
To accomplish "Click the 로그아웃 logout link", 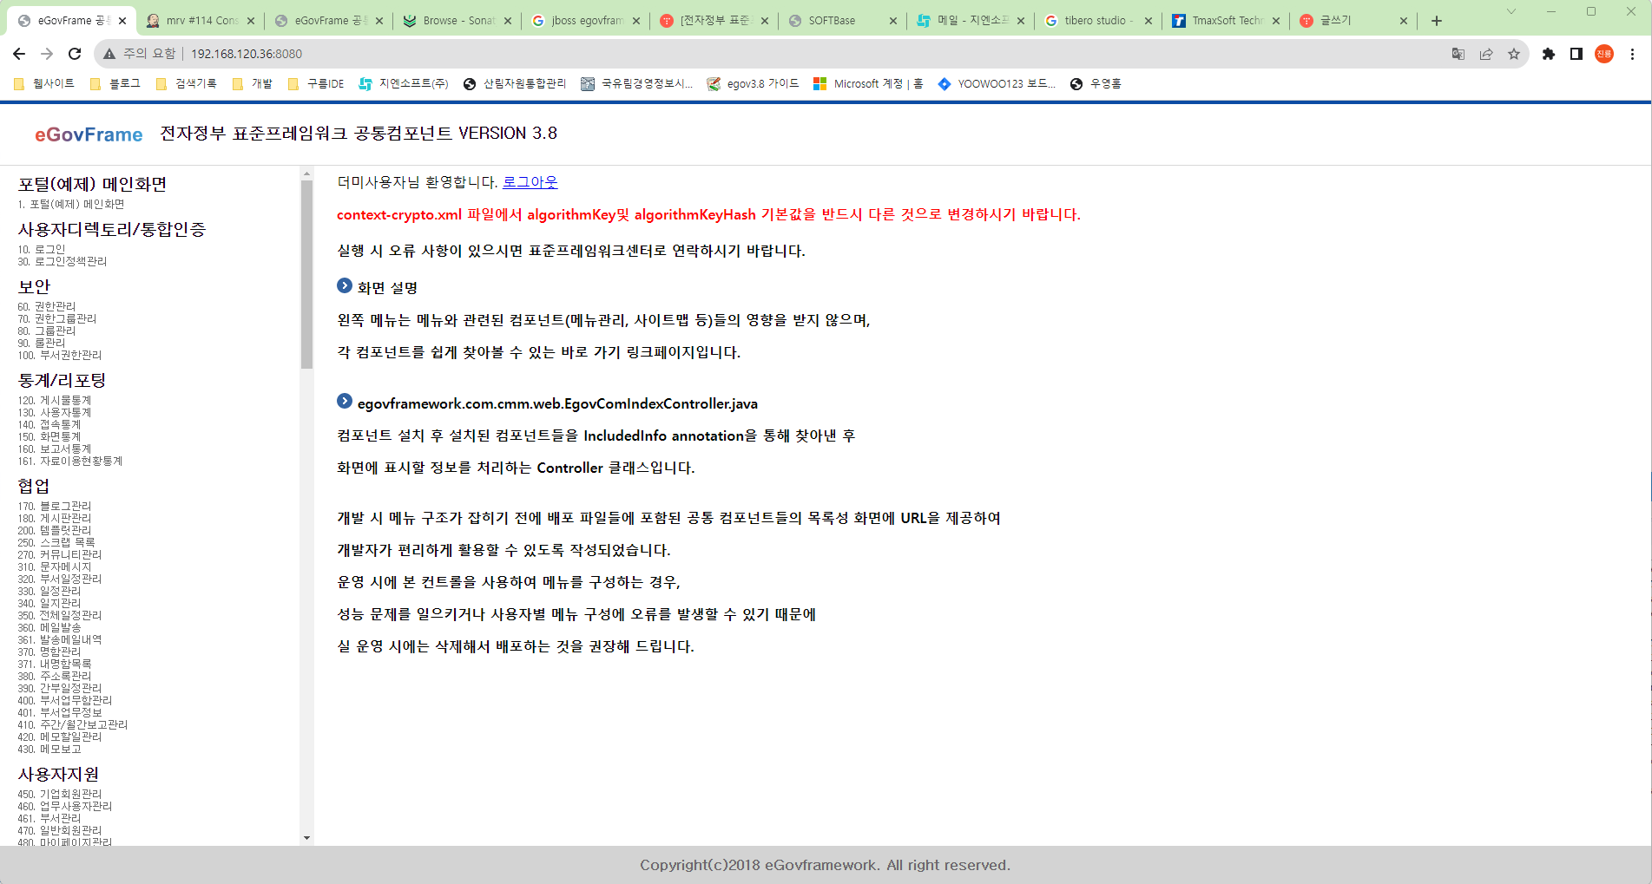I will pos(530,182).
